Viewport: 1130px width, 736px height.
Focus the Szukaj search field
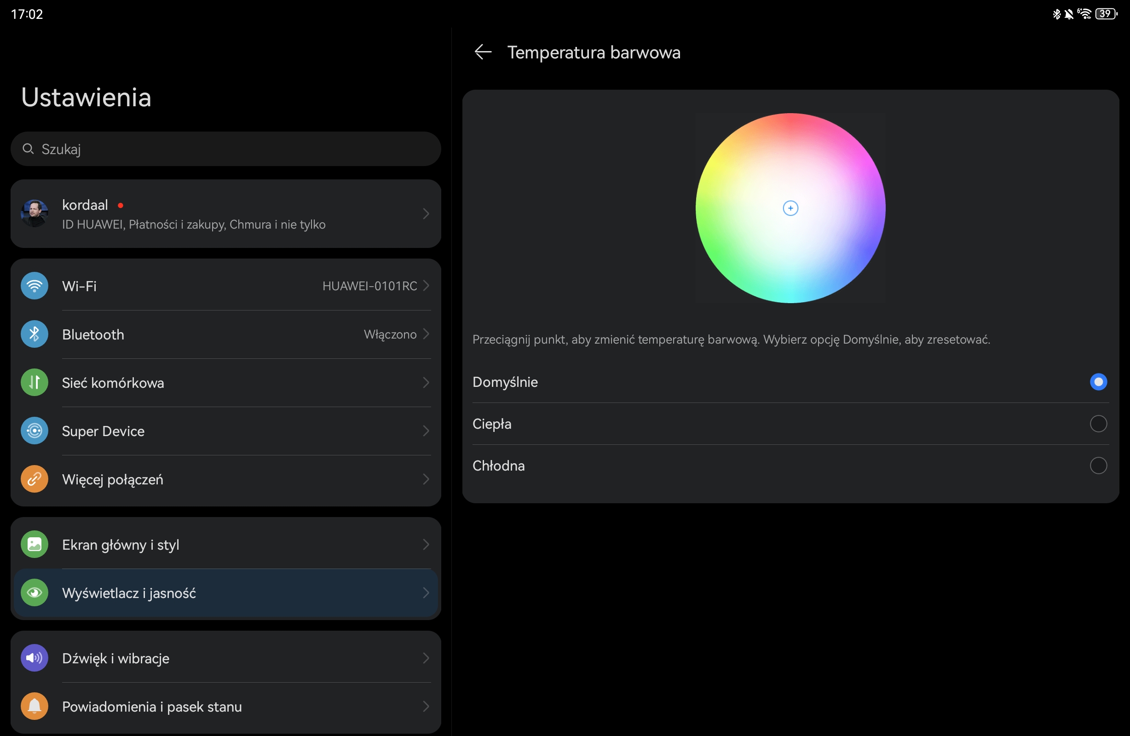pyautogui.click(x=225, y=149)
